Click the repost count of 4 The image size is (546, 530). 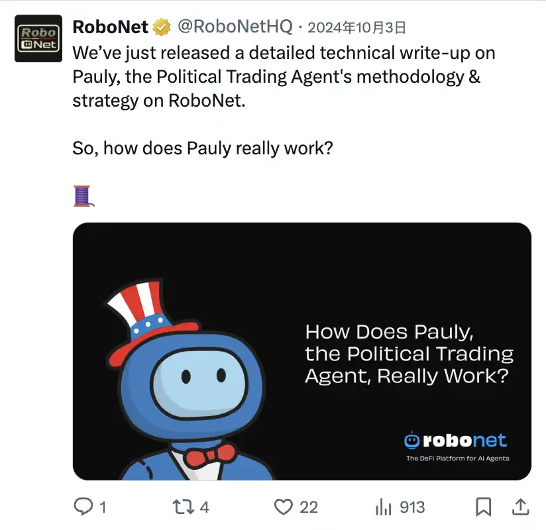pyautogui.click(x=204, y=507)
